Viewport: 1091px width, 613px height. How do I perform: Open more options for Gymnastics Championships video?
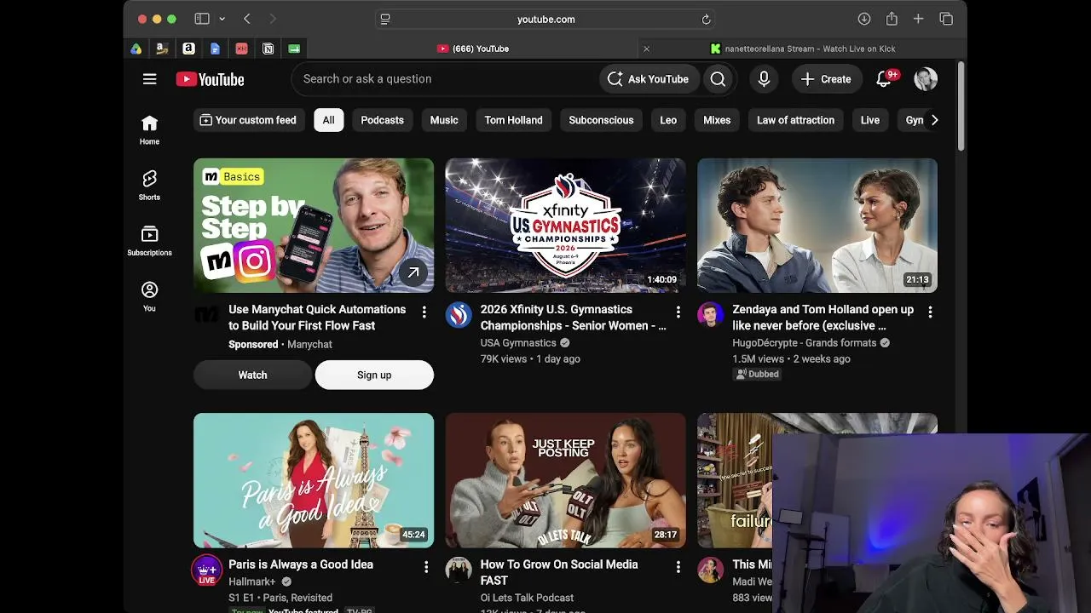[x=678, y=312]
